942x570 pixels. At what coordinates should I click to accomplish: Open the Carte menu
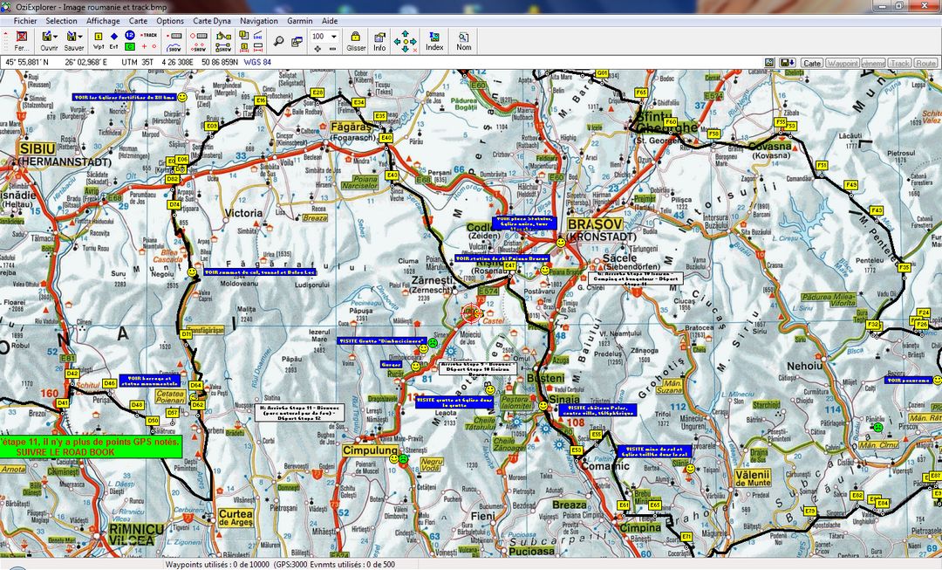click(138, 20)
